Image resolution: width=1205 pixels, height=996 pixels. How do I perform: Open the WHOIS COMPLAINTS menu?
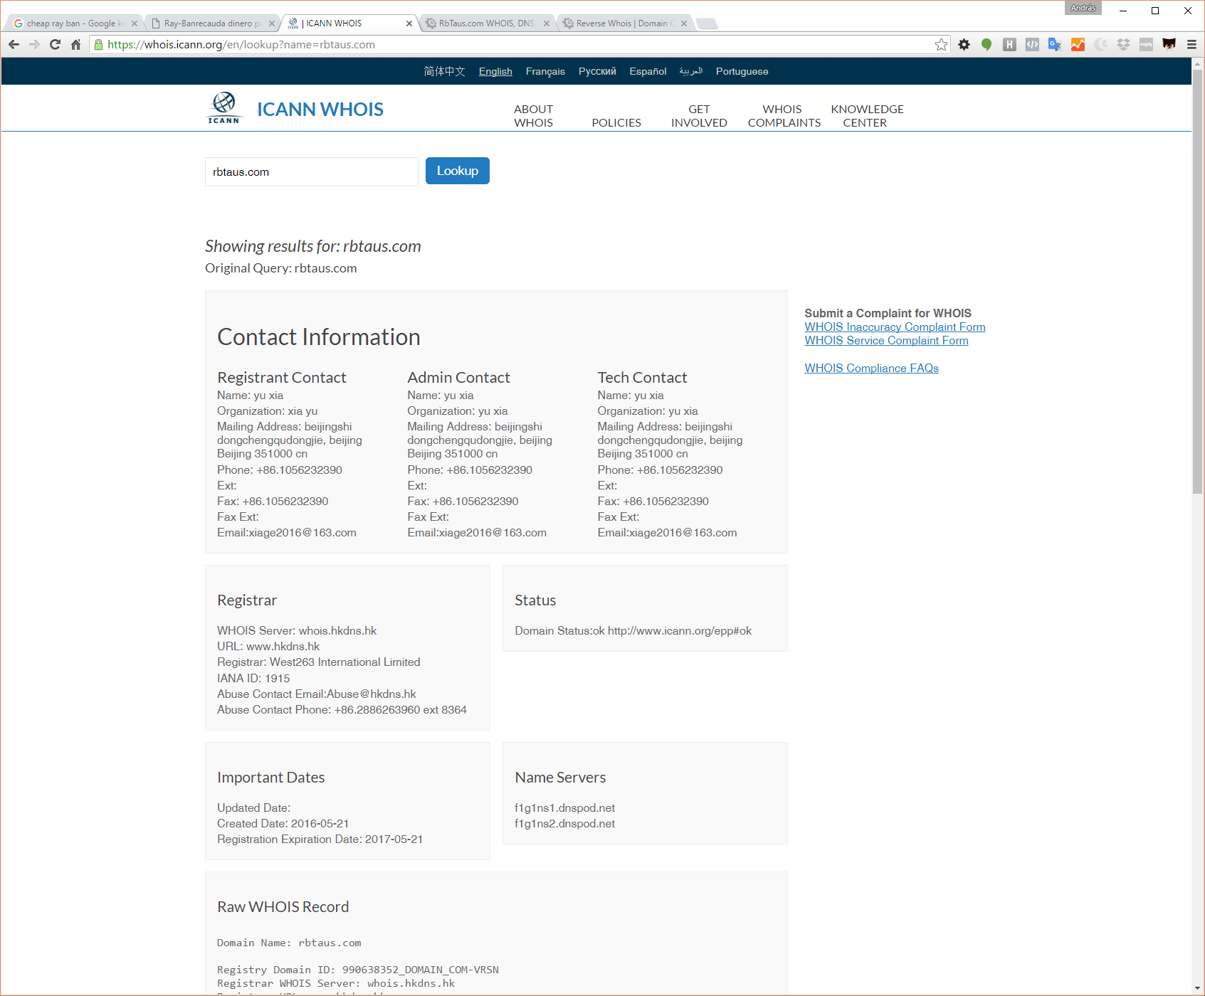click(784, 116)
